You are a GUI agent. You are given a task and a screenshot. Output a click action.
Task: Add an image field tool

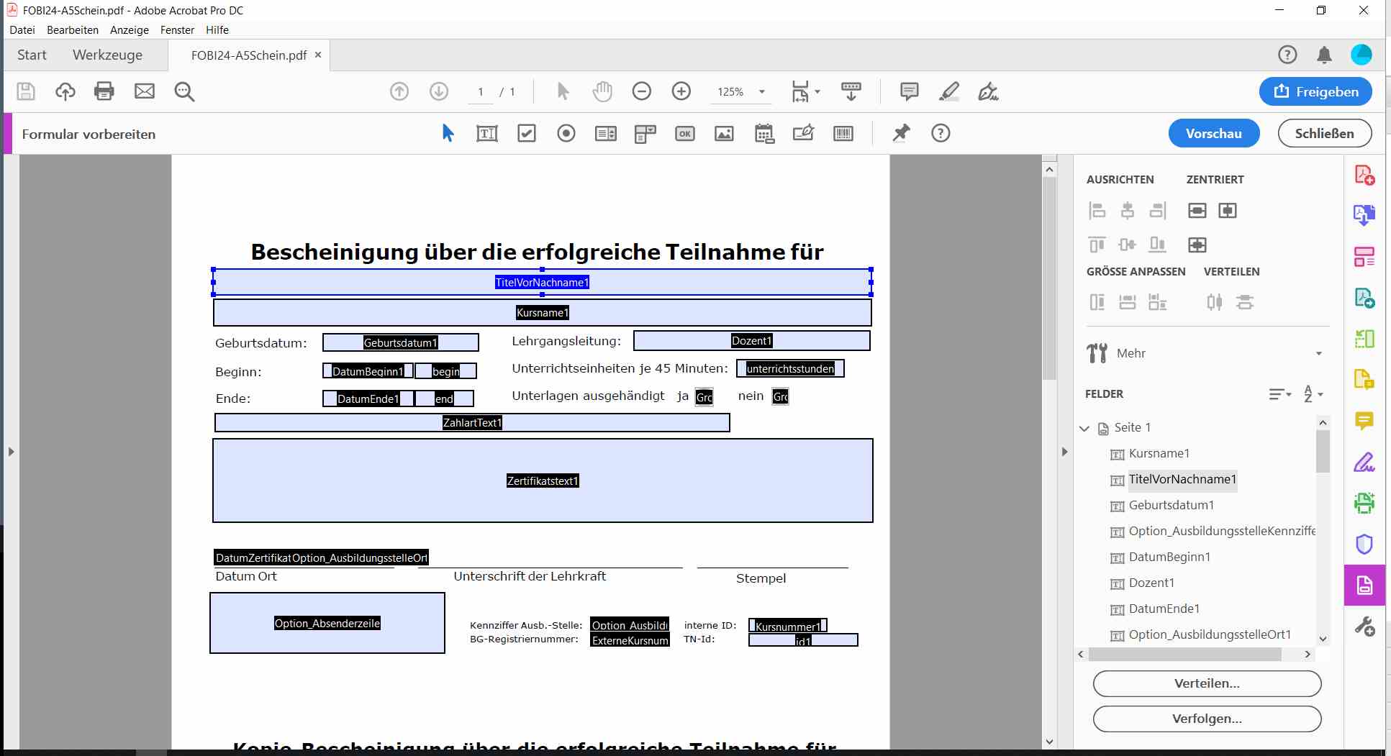coord(724,134)
